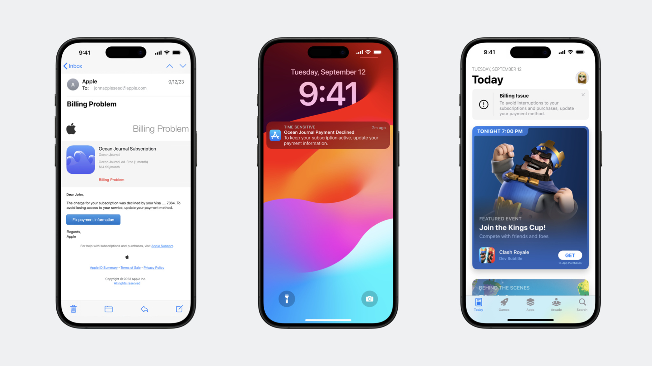
Task: Close the Billing Issue notification card
Action: click(583, 95)
